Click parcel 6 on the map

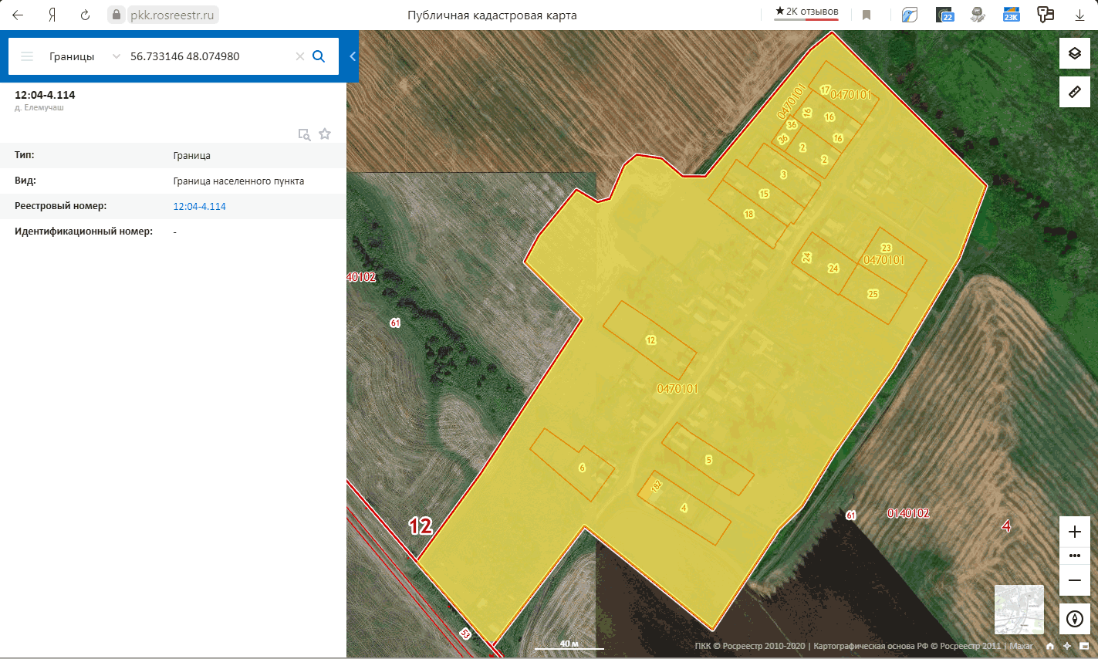(582, 468)
